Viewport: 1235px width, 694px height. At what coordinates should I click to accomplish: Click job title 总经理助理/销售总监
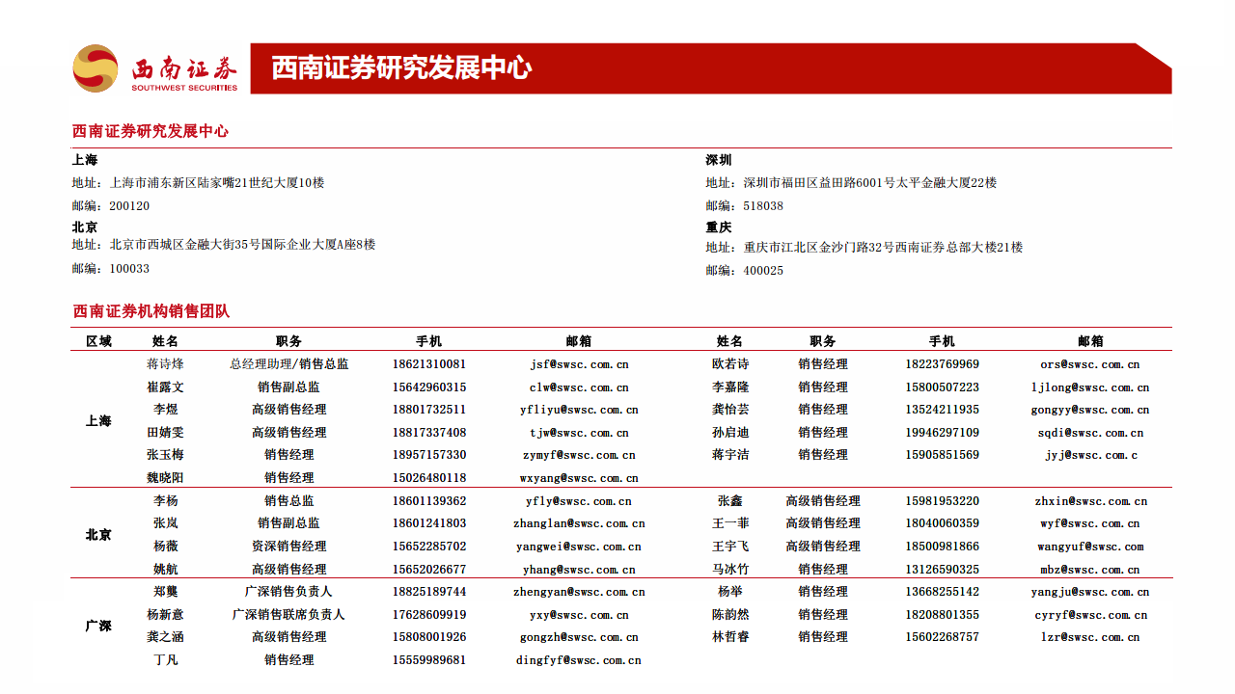click(289, 364)
